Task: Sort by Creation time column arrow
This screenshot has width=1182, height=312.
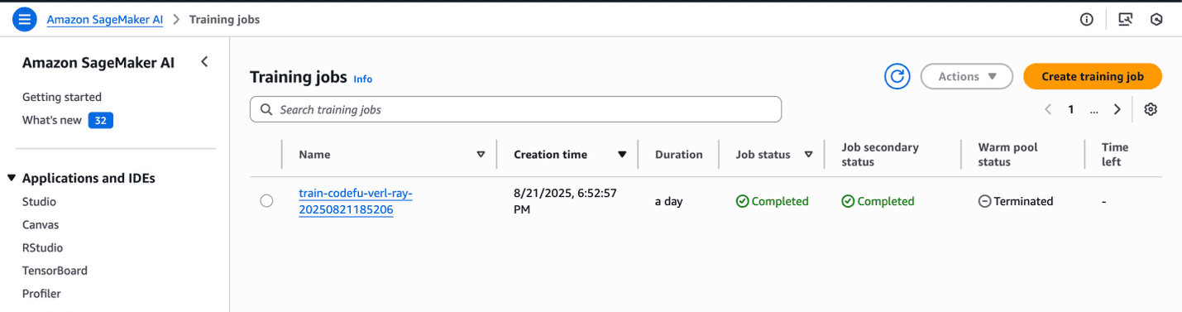Action: [622, 155]
